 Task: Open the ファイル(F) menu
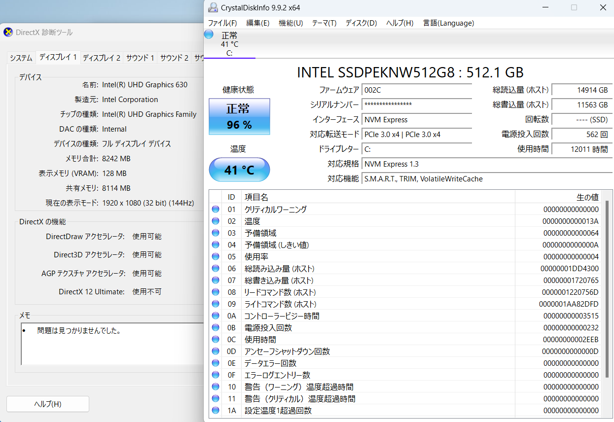click(222, 23)
